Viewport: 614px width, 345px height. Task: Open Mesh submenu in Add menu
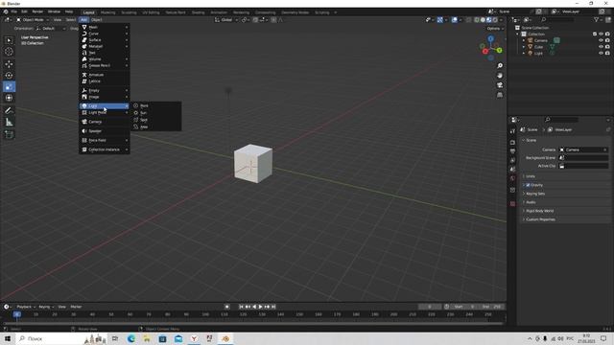click(x=105, y=27)
